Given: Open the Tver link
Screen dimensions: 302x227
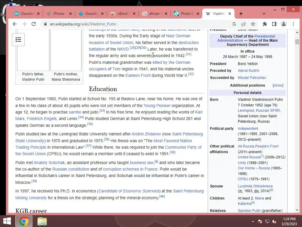Looking at the screenshot, I should [x=116, y=69].
